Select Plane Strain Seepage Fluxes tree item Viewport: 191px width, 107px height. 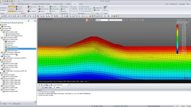click(15, 36)
